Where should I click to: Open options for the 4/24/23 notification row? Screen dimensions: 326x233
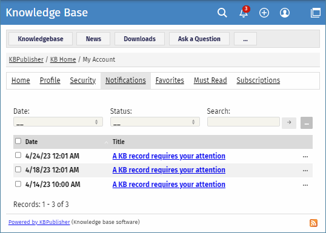(x=305, y=156)
